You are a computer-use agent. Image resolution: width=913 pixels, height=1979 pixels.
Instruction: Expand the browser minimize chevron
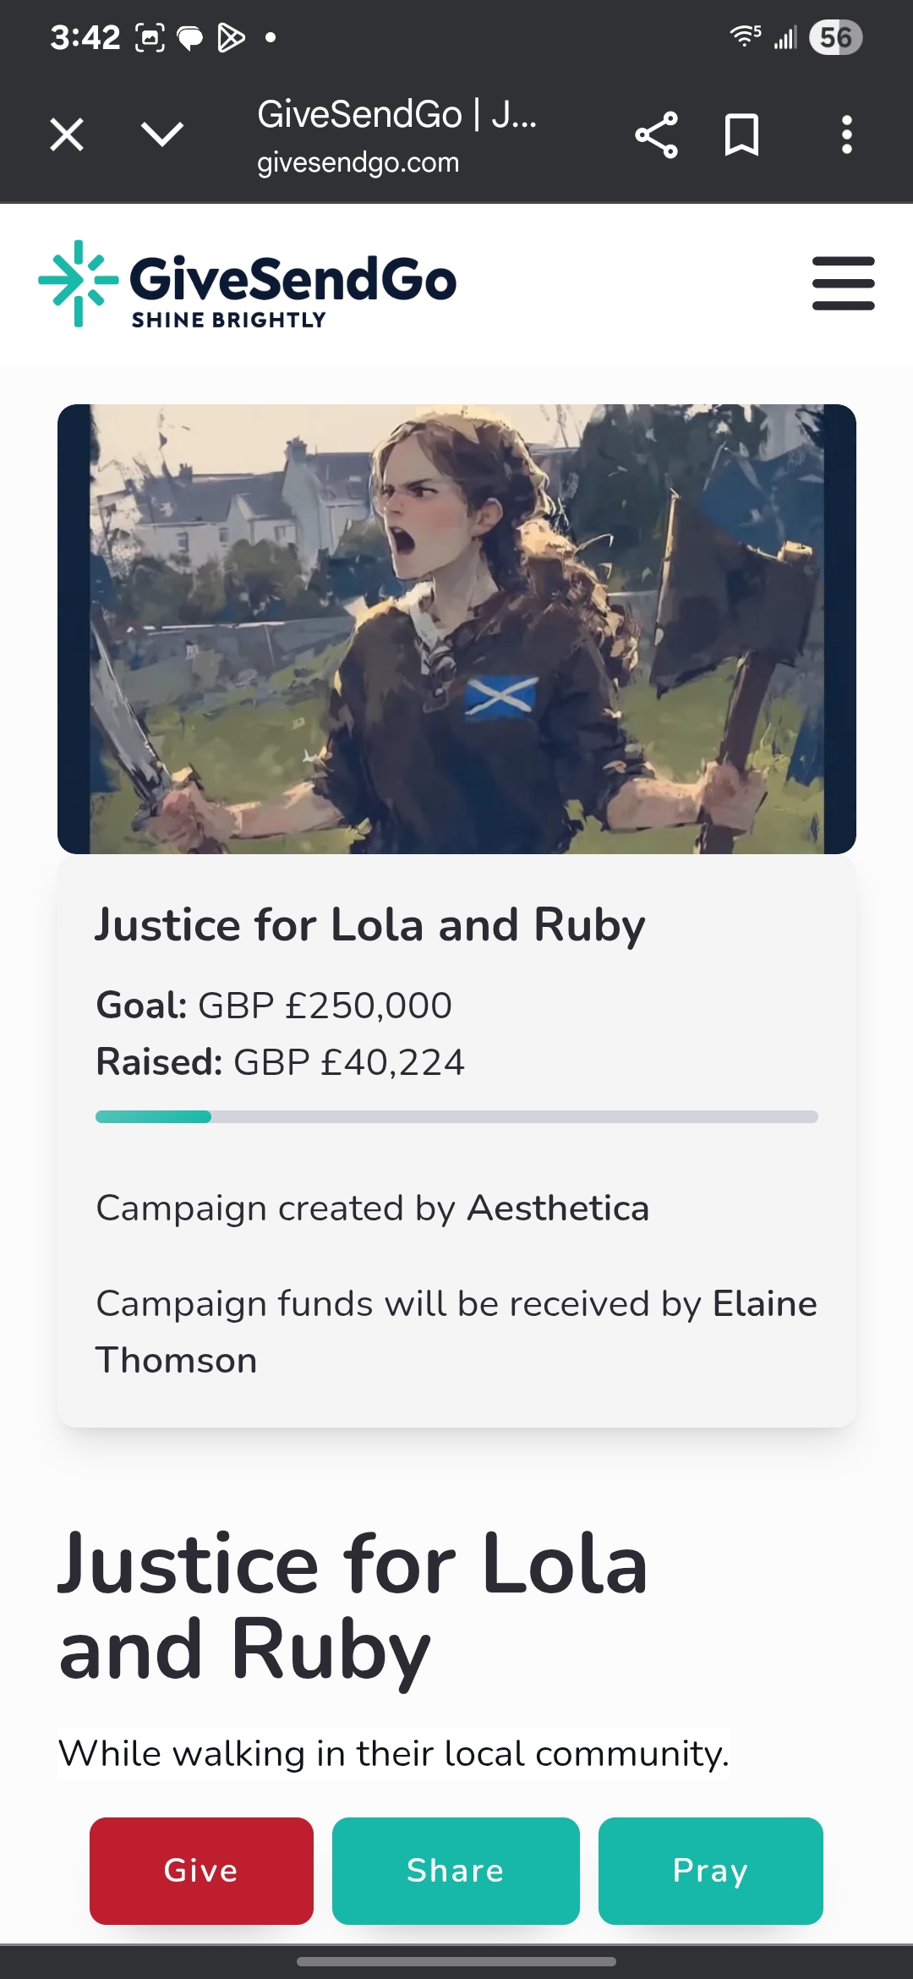coord(161,134)
